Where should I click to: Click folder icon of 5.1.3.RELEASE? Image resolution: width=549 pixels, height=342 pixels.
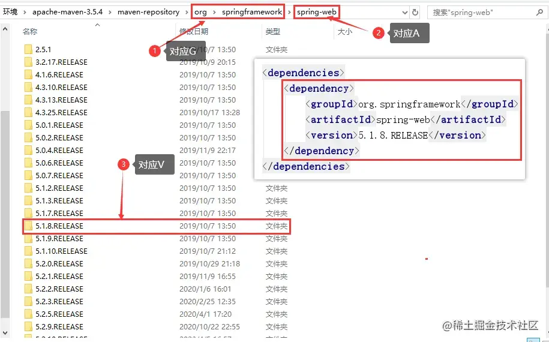click(x=28, y=200)
